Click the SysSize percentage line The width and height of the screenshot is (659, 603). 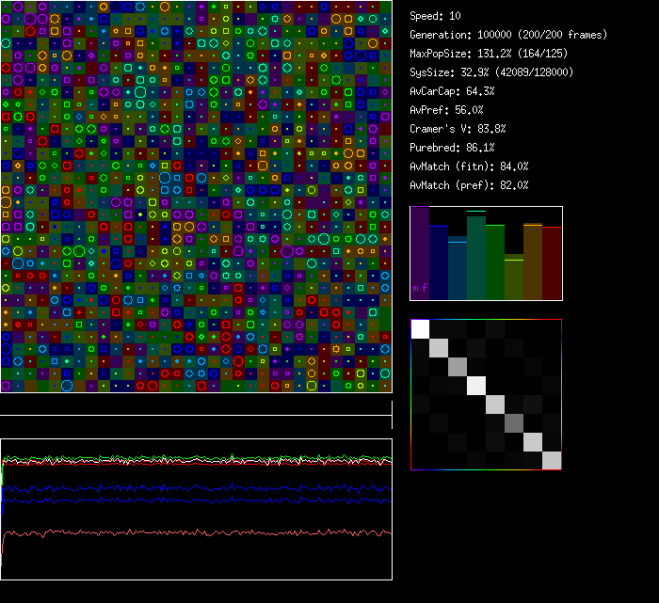click(491, 72)
